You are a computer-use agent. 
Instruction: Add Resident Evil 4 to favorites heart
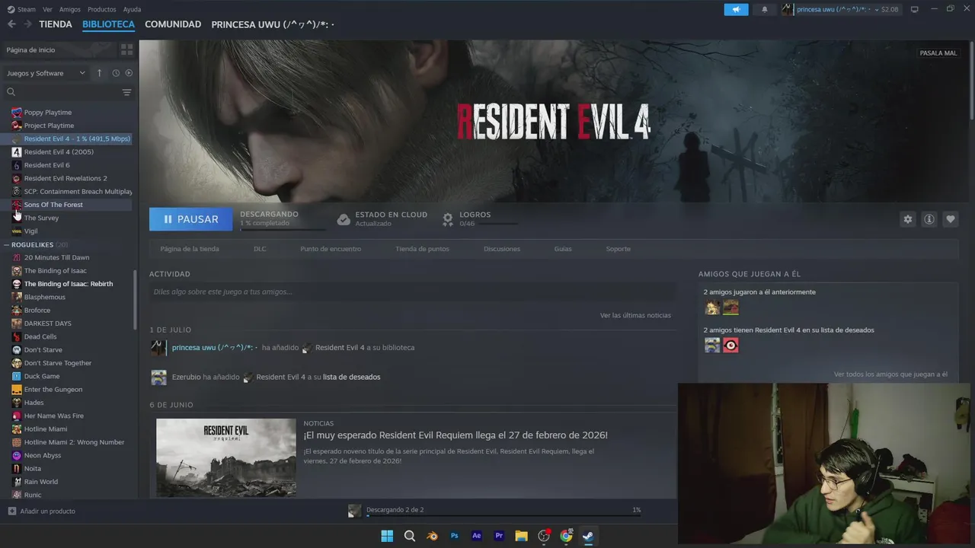tap(951, 219)
